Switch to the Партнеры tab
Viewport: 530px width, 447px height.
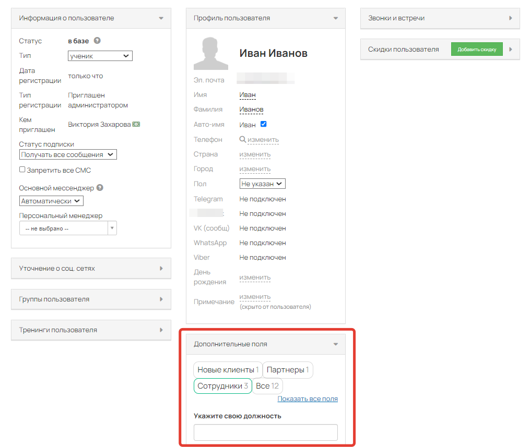point(288,370)
